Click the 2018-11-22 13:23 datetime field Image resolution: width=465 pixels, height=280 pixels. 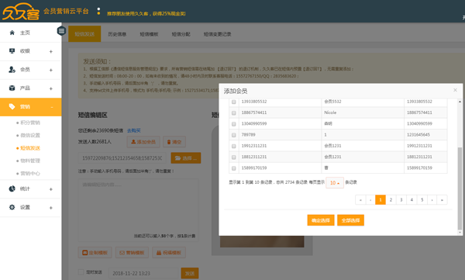143,273
